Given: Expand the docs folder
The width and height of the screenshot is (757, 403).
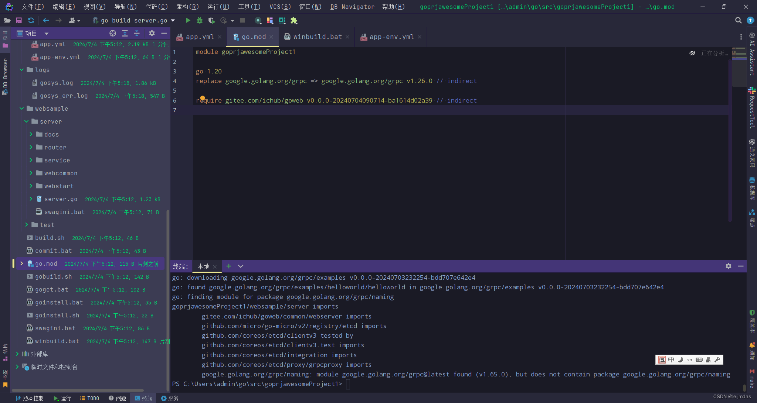Looking at the screenshot, I should (31, 134).
